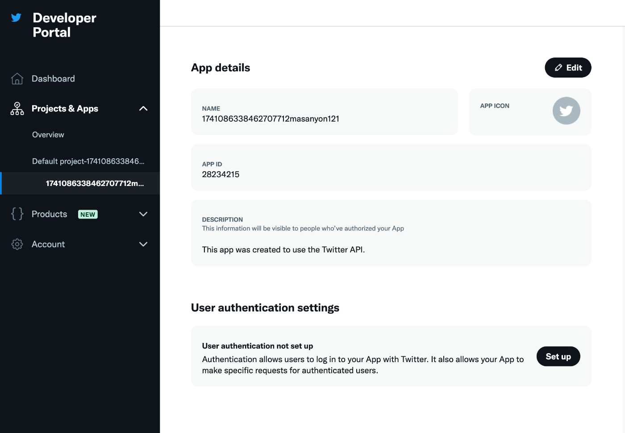Click the Developer Portal title
The height and width of the screenshot is (433, 625).
64,25
